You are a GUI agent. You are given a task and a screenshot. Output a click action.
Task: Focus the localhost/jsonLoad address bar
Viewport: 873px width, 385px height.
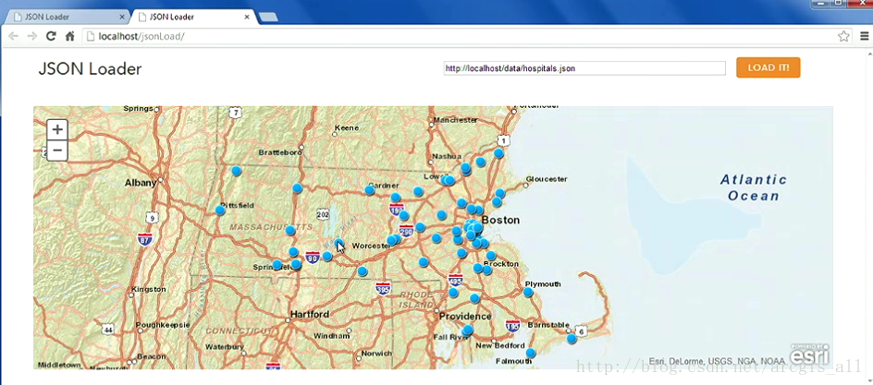pyautogui.click(x=453, y=36)
